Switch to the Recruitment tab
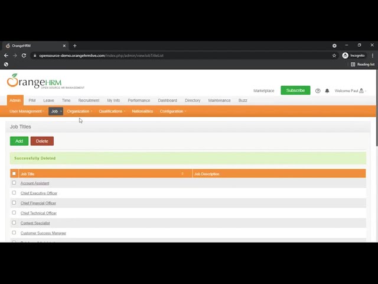 pyautogui.click(x=89, y=101)
